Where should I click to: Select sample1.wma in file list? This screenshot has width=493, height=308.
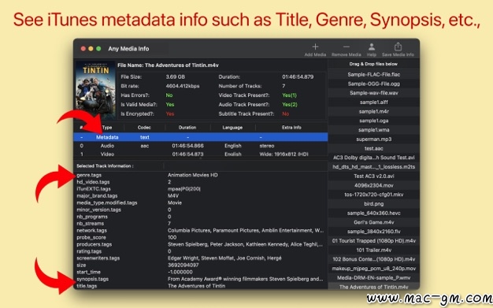click(373, 130)
